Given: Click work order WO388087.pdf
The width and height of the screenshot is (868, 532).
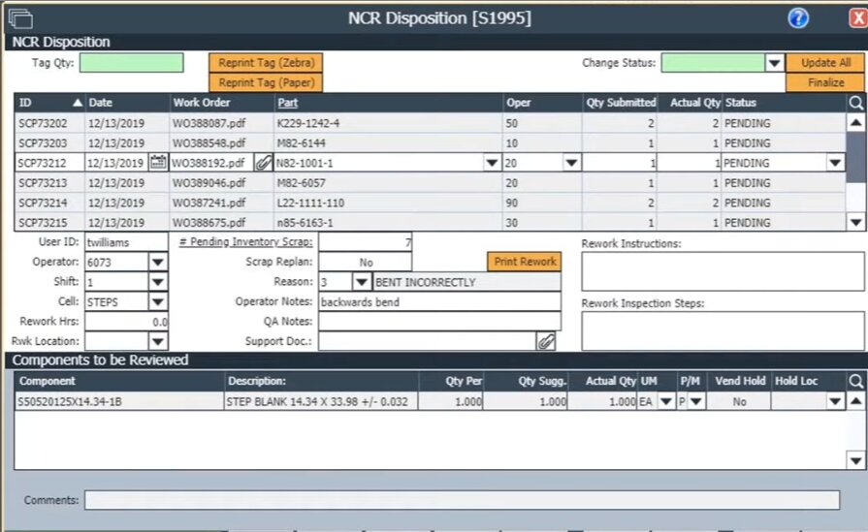Looking at the screenshot, I should point(209,123).
